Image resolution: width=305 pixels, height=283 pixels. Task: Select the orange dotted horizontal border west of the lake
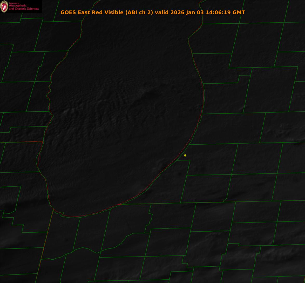[21, 142]
